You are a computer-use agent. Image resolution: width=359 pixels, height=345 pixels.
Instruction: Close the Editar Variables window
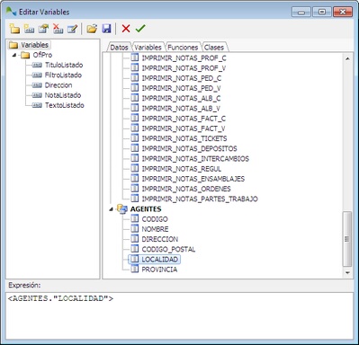tap(343, 12)
